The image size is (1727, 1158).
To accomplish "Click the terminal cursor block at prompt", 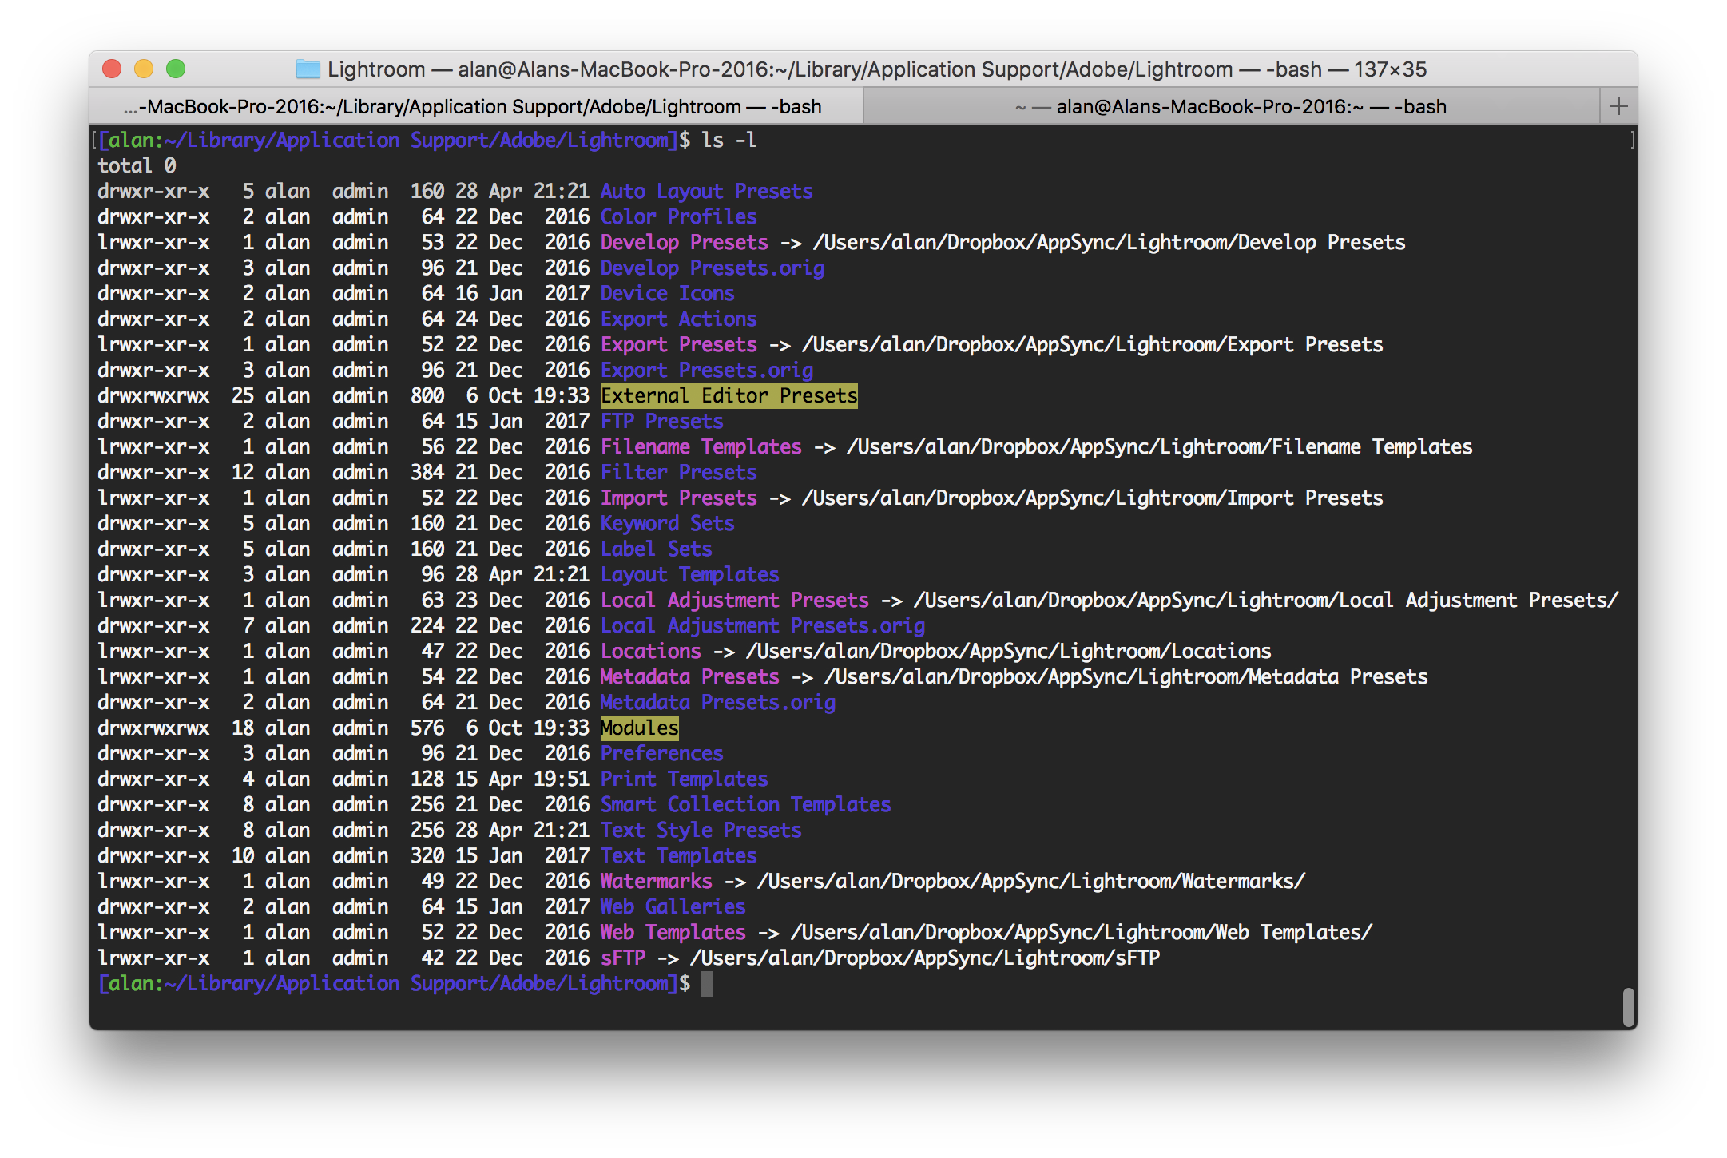I will coord(706,983).
